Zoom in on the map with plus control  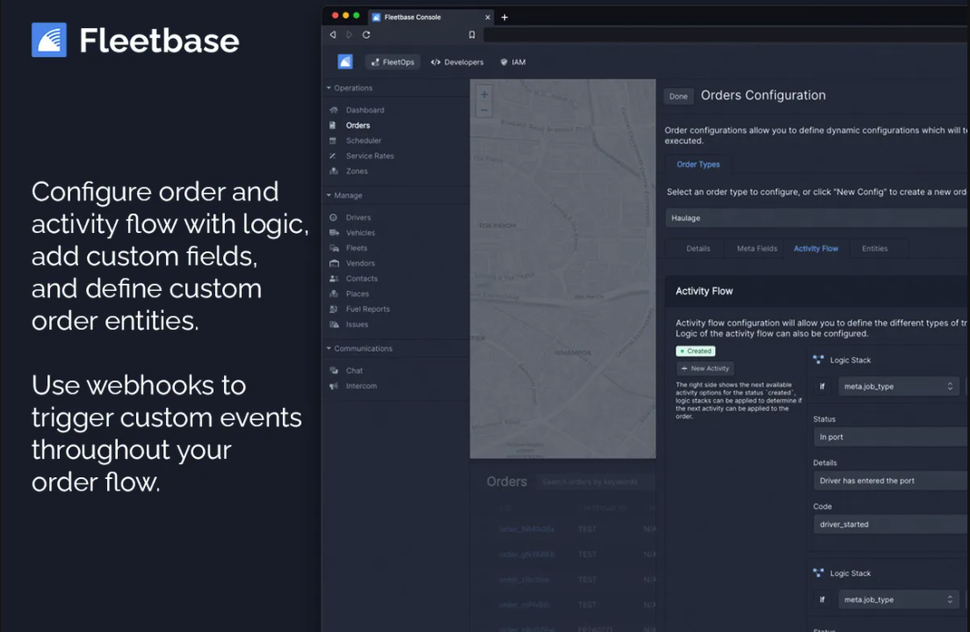(x=483, y=92)
